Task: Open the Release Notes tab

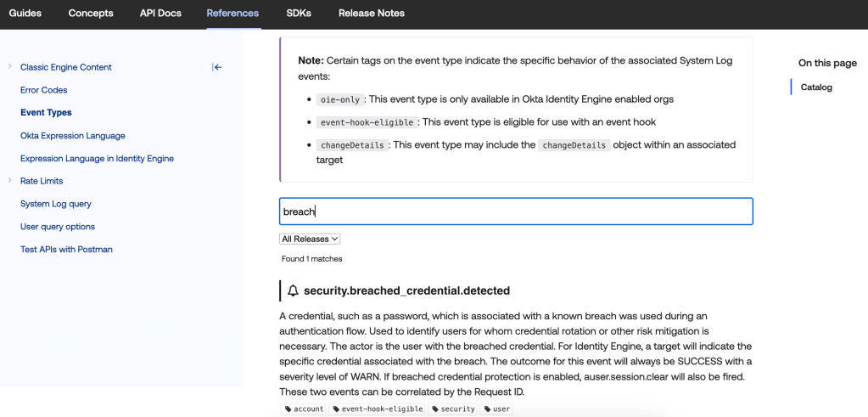Action: (x=371, y=13)
